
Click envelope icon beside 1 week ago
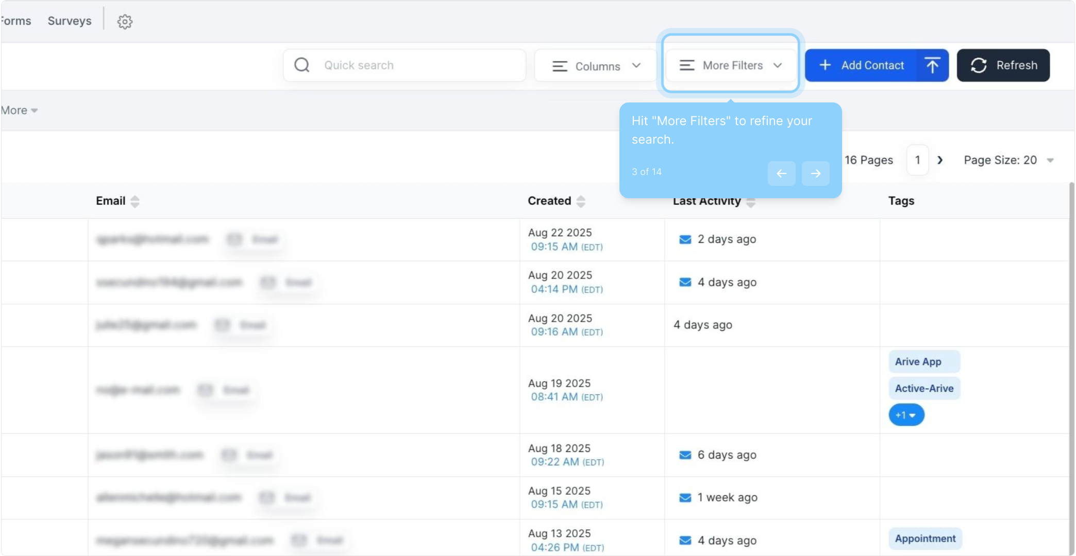coord(685,498)
